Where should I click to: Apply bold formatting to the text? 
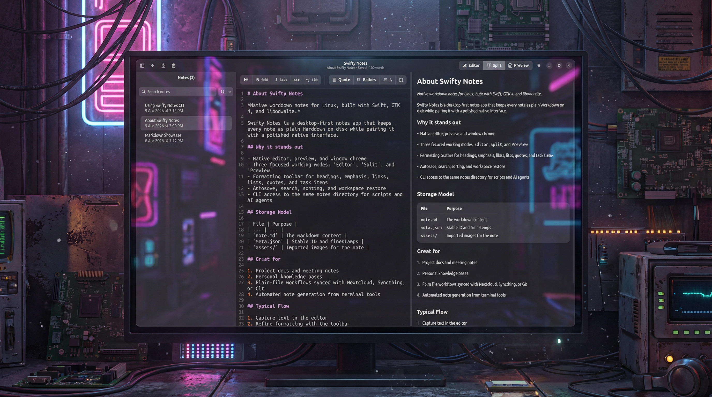click(x=262, y=80)
